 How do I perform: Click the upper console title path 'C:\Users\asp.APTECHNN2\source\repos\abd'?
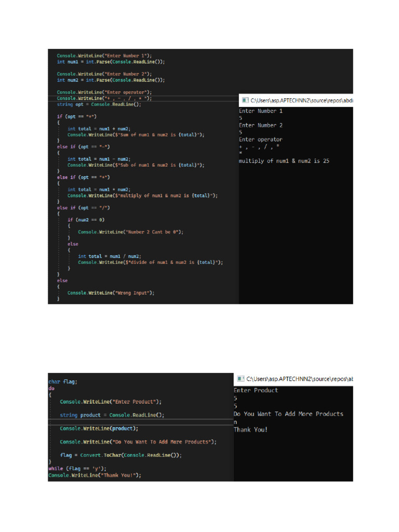(x=302, y=100)
